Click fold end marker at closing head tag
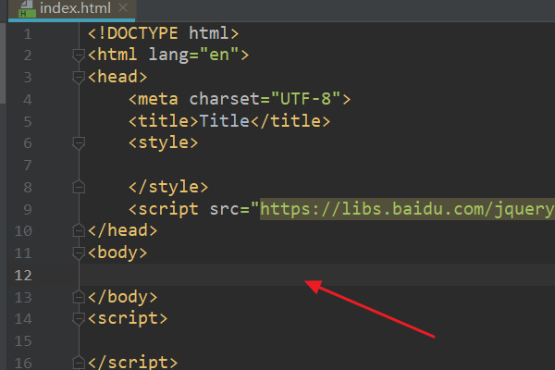555x370 pixels. coord(79,230)
